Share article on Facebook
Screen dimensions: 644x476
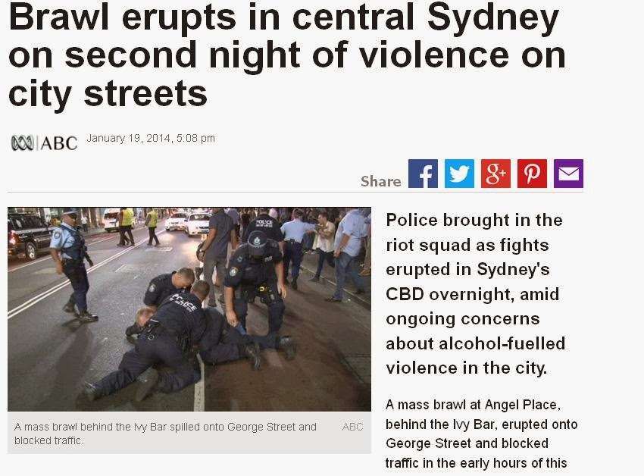[423, 174]
